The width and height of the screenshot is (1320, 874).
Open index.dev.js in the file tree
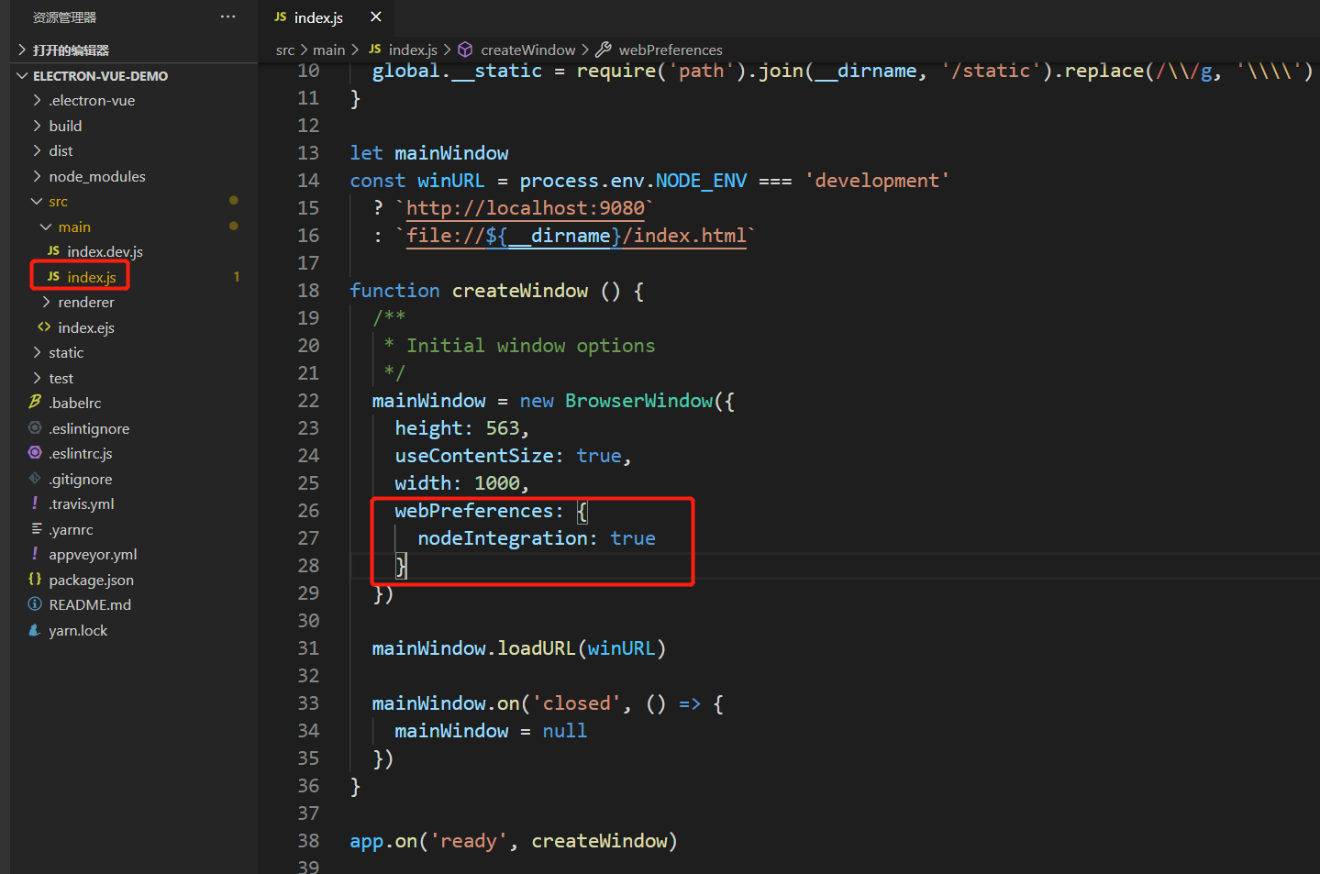click(105, 251)
